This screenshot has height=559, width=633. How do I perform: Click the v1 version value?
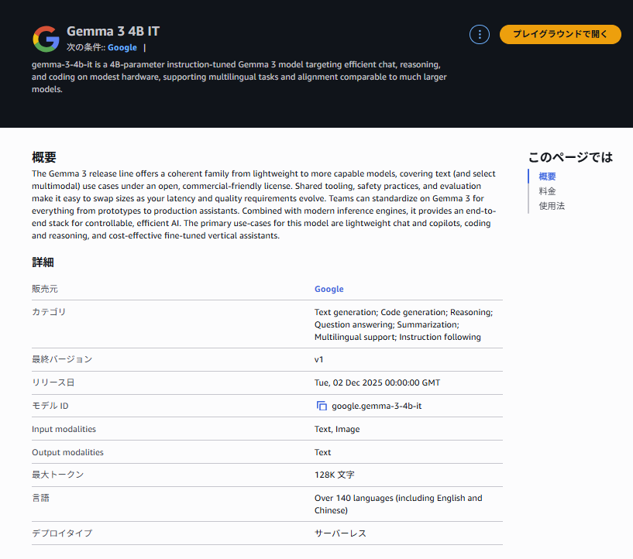[318, 359]
